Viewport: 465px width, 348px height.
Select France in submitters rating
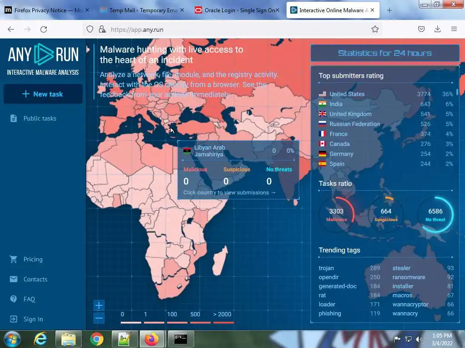click(386, 134)
